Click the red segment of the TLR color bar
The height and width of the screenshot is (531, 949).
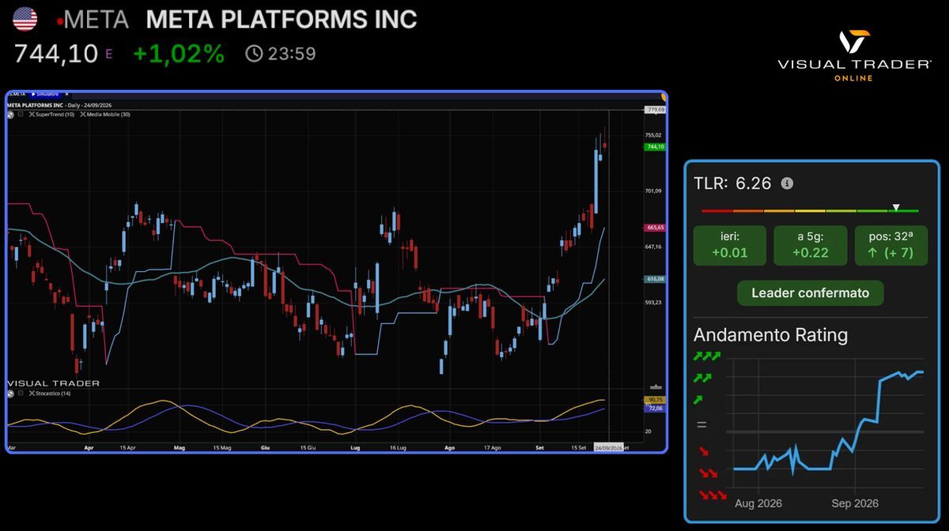[716, 212]
